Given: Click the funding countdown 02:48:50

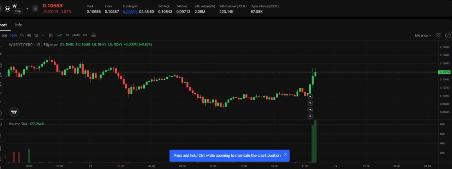Looking at the screenshot, I should pyautogui.click(x=147, y=12).
